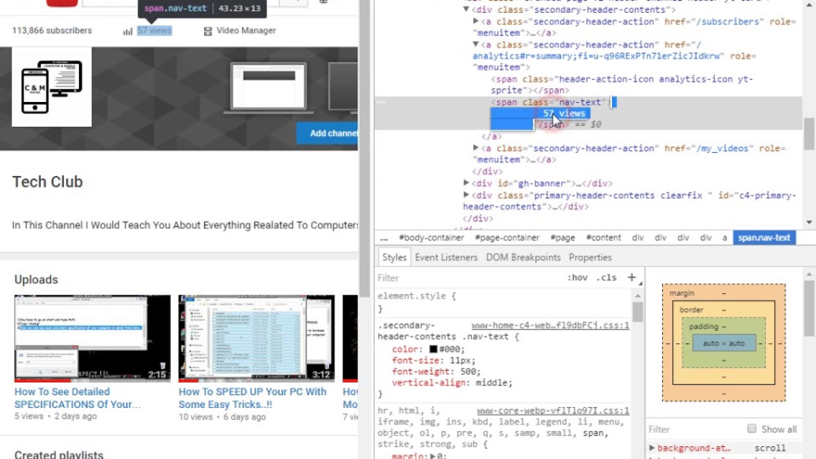Screen dimensions: 816x459
Task: Click the analytics bar-chart icon beside views
Action: click(127, 31)
